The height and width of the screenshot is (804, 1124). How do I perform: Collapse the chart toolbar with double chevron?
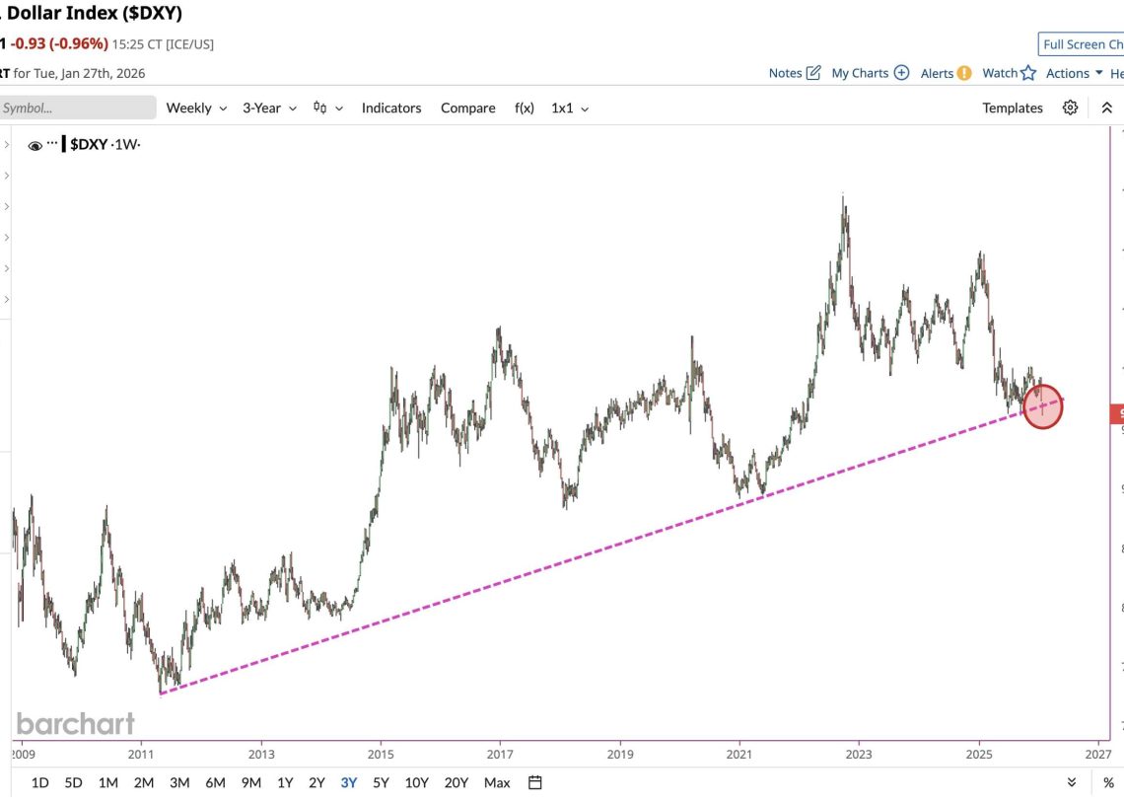pyautogui.click(x=1106, y=108)
